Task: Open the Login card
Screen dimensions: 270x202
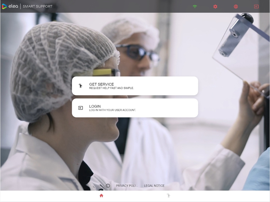Action: click(x=135, y=108)
